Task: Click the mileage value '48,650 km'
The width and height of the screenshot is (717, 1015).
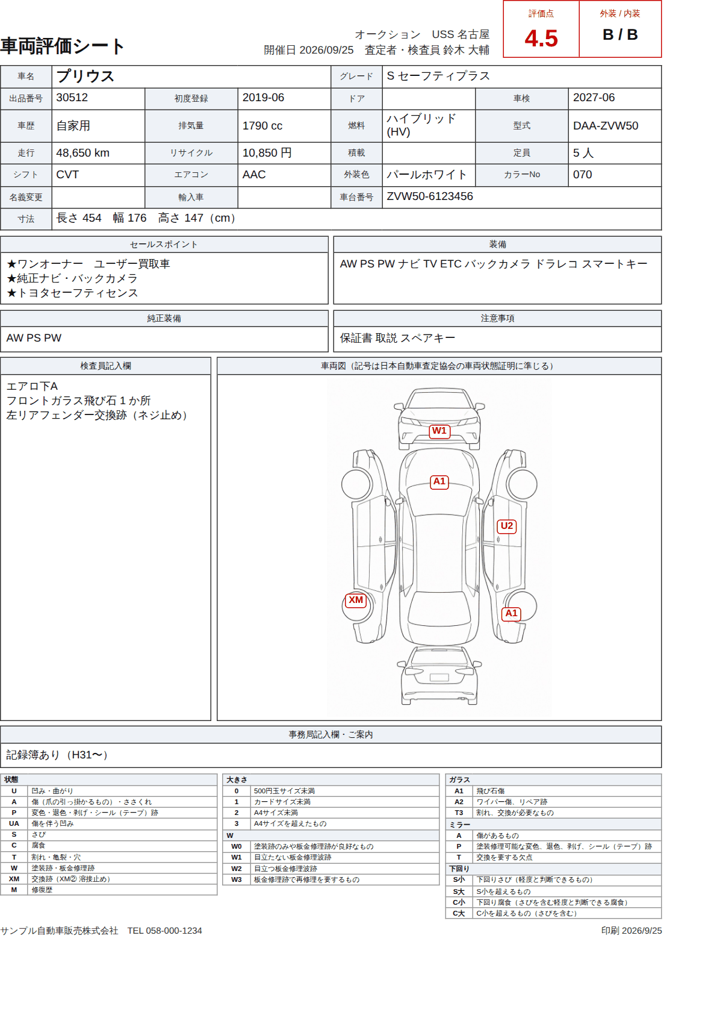Action: (x=83, y=153)
